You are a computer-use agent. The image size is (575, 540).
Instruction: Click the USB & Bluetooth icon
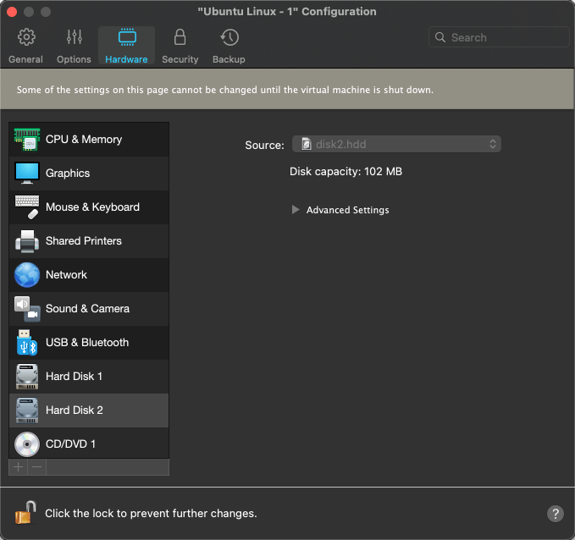(27, 343)
